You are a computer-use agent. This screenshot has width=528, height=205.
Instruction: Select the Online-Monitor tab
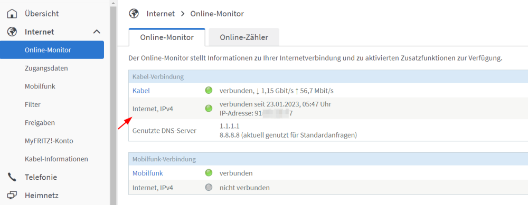coord(167,37)
